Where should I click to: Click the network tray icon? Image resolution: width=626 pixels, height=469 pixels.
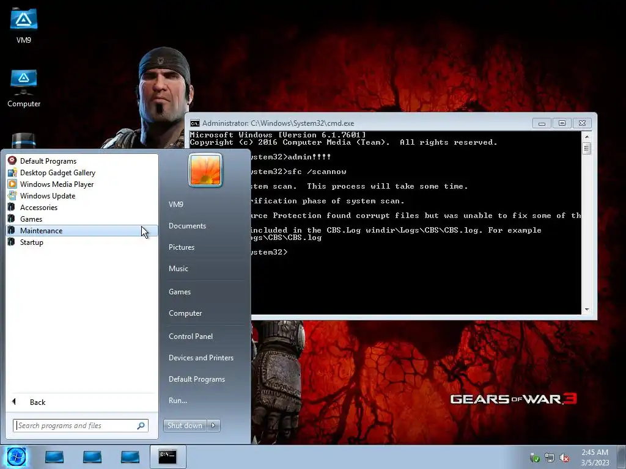coord(550,458)
